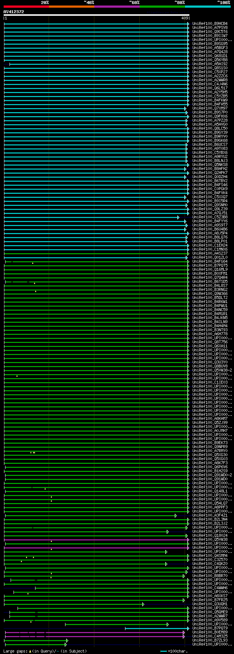Select hit label UniRef100_A7PZ28
234x654 pixels.
(210, 121)
